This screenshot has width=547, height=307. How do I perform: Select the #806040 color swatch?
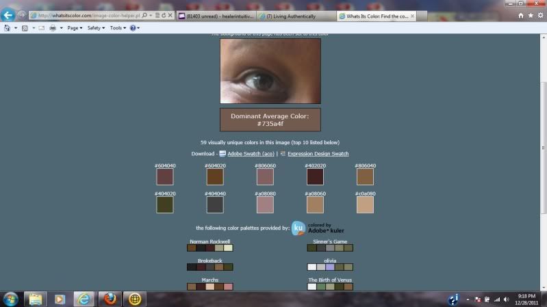click(366, 177)
